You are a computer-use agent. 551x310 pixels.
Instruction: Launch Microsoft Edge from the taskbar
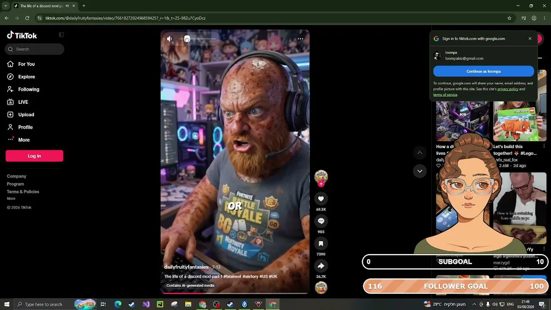point(118,304)
